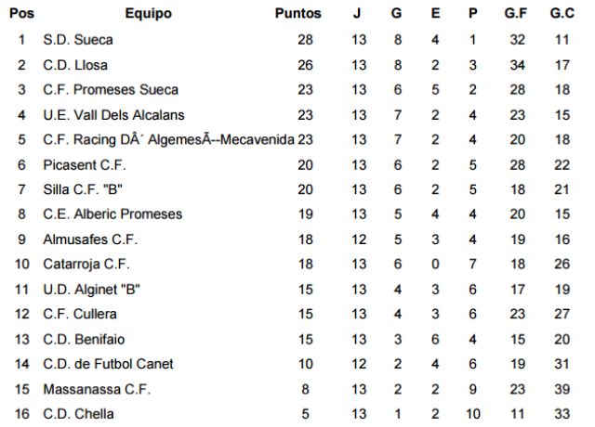Select last-place C.D. Chella
Viewport: 595px width, 427px height.
(79, 414)
